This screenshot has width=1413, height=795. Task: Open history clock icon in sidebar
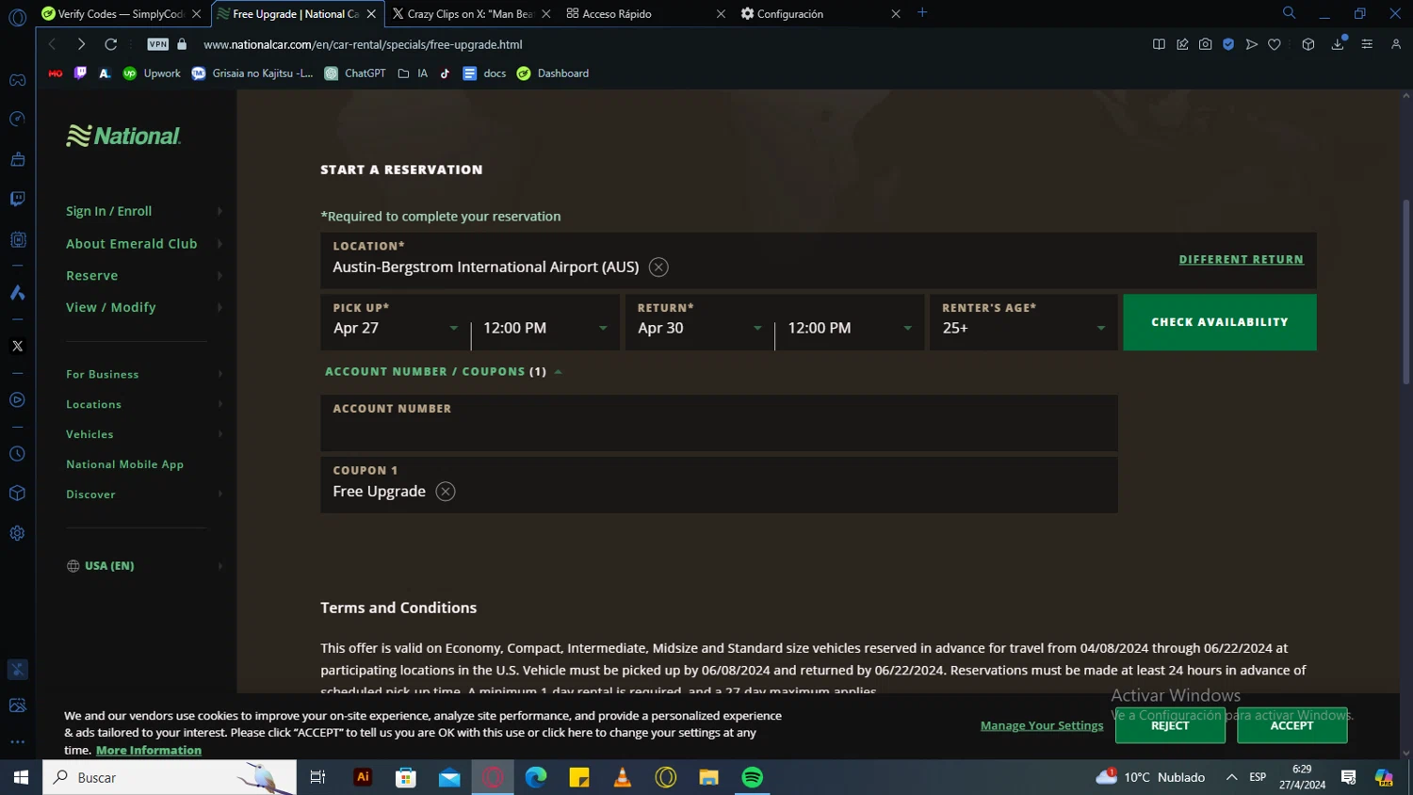(x=17, y=454)
